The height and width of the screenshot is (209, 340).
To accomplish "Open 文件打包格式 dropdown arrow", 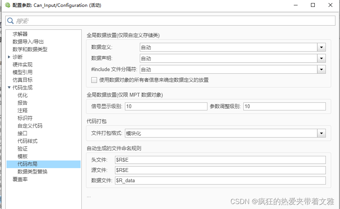I will click(321, 133).
